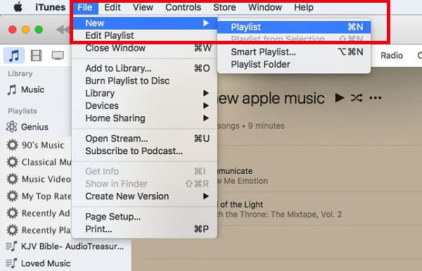Viewport: 422px width, 271px height.
Task: Choose Print… menu item
Action: click(145, 229)
